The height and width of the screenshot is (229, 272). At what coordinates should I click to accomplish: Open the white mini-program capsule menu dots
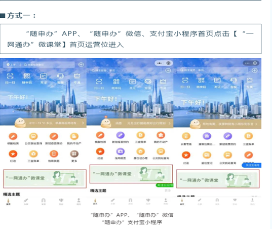tap(159, 63)
